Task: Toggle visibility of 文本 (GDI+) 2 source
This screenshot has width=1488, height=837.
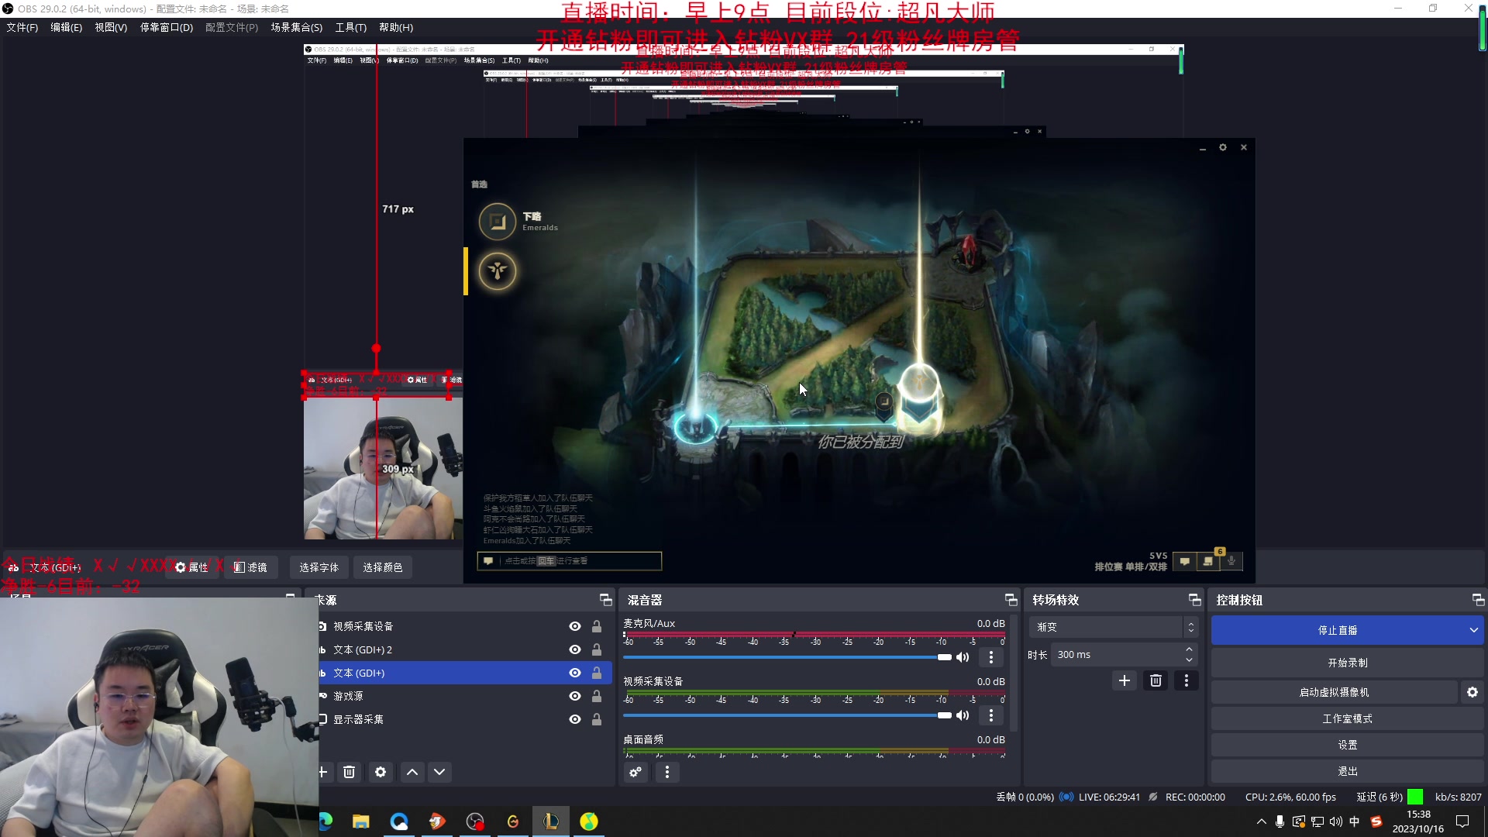Action: [575, 649]
